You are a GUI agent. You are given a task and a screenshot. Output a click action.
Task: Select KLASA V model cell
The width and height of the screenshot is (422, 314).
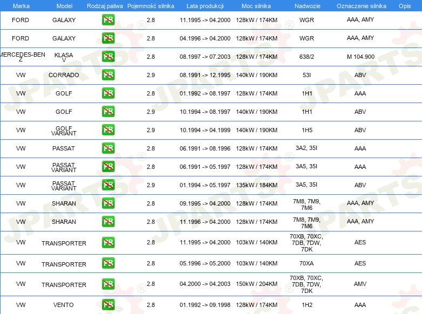(x=64, y=57)
